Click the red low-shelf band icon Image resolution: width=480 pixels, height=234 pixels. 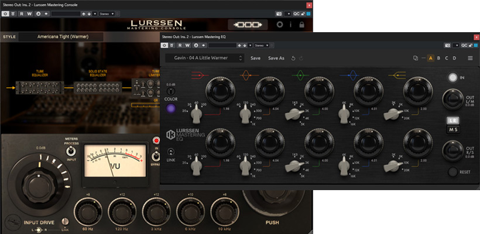[200, 75]
